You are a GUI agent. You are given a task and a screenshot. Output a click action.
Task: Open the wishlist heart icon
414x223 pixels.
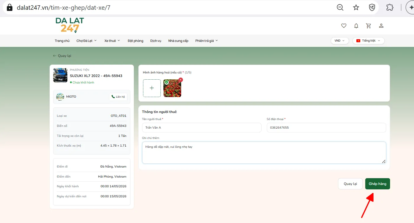(344, 26)
